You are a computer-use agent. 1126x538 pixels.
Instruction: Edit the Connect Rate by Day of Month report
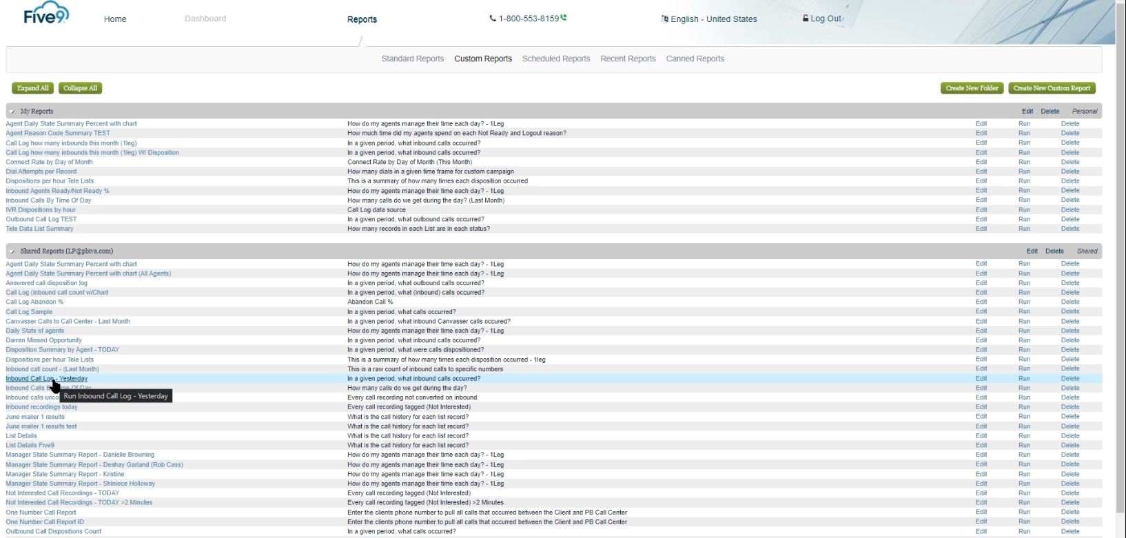coord(981,163)
